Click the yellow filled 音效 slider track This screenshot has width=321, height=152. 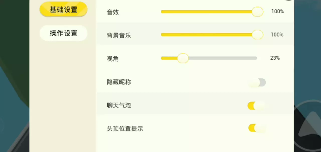206,12
